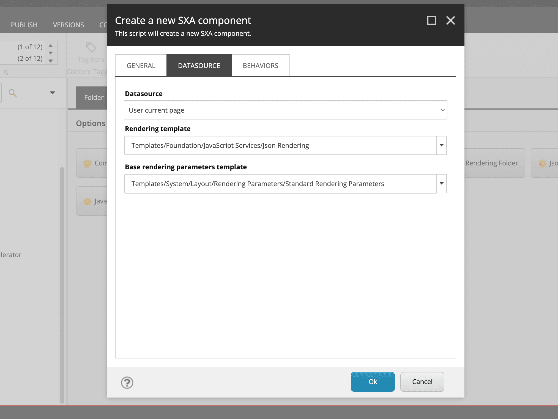Click the scroll up arrow near counters
This screenshot has height=419, width=558.
[x=51, y=46]
